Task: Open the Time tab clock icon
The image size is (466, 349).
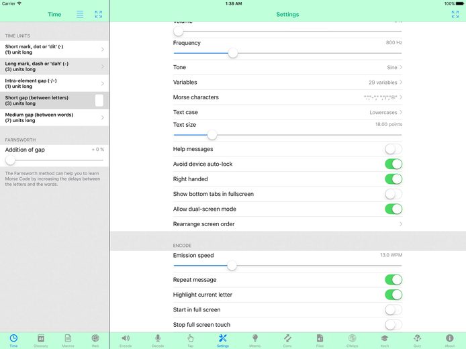Action: coord(13,340)
